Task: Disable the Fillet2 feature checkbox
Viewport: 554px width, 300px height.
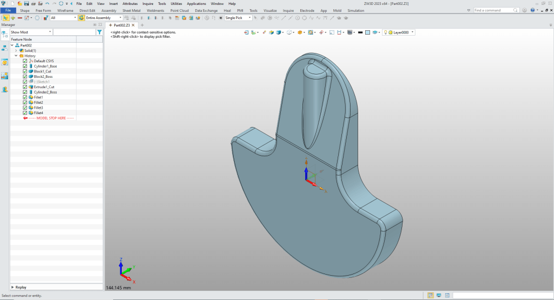Action: tap(25, 103)
